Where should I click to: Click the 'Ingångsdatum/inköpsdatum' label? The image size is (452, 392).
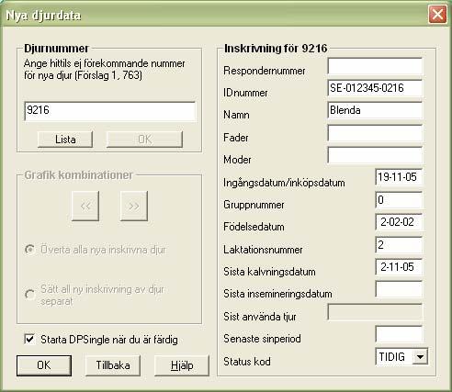tap(284, 183)
